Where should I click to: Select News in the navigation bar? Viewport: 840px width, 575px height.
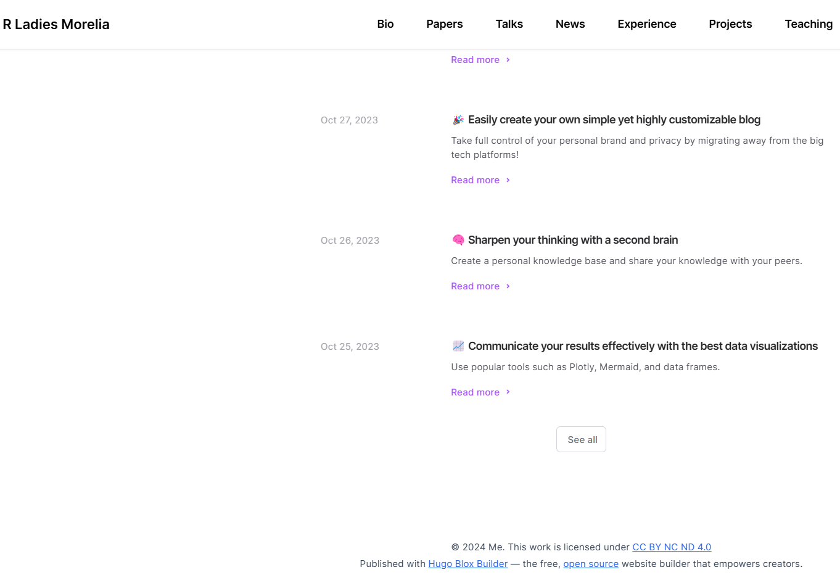pyautogui.click(x=570, y=24)
